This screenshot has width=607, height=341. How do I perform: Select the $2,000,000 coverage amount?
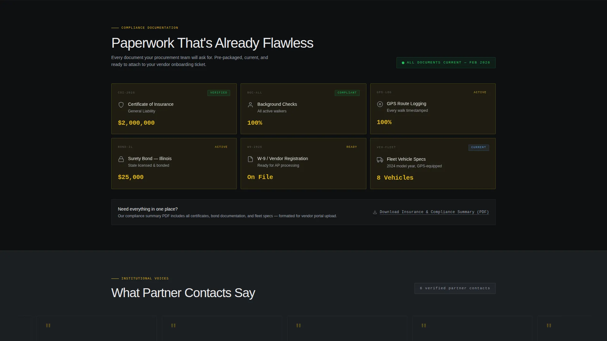tap(136, 123)
